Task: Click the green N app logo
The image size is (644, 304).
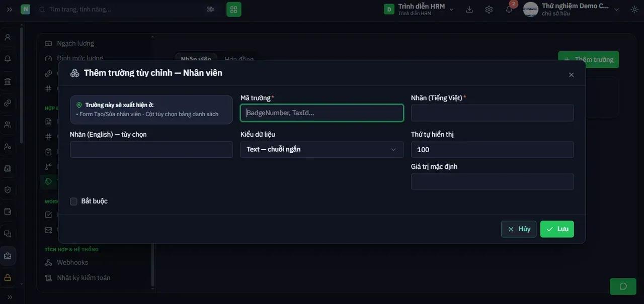Action: click(25, 10)
